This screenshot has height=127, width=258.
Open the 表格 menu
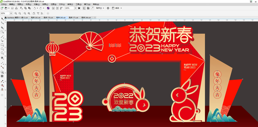click(x=70, y=4)
